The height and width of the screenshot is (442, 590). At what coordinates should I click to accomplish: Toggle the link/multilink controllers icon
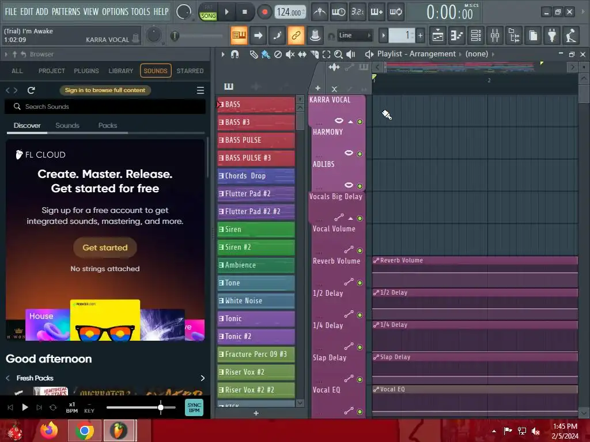296,36
